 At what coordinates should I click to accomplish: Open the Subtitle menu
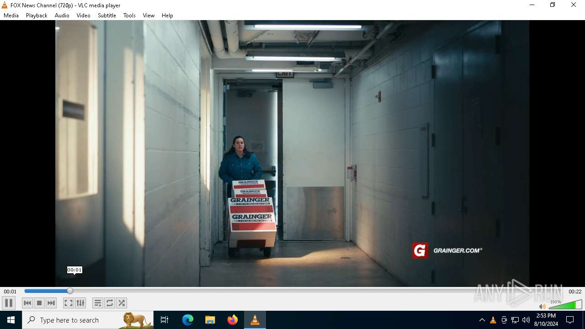107,16
